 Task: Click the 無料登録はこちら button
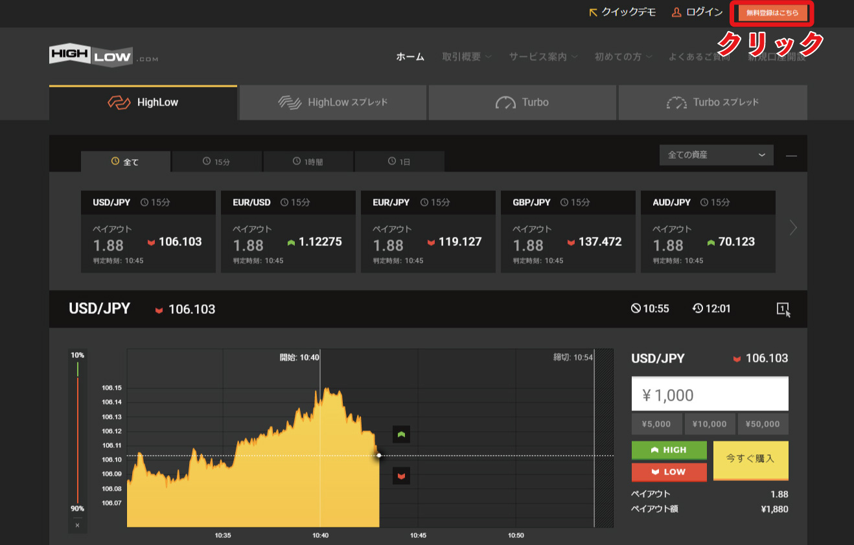click(x=772, y=13)
